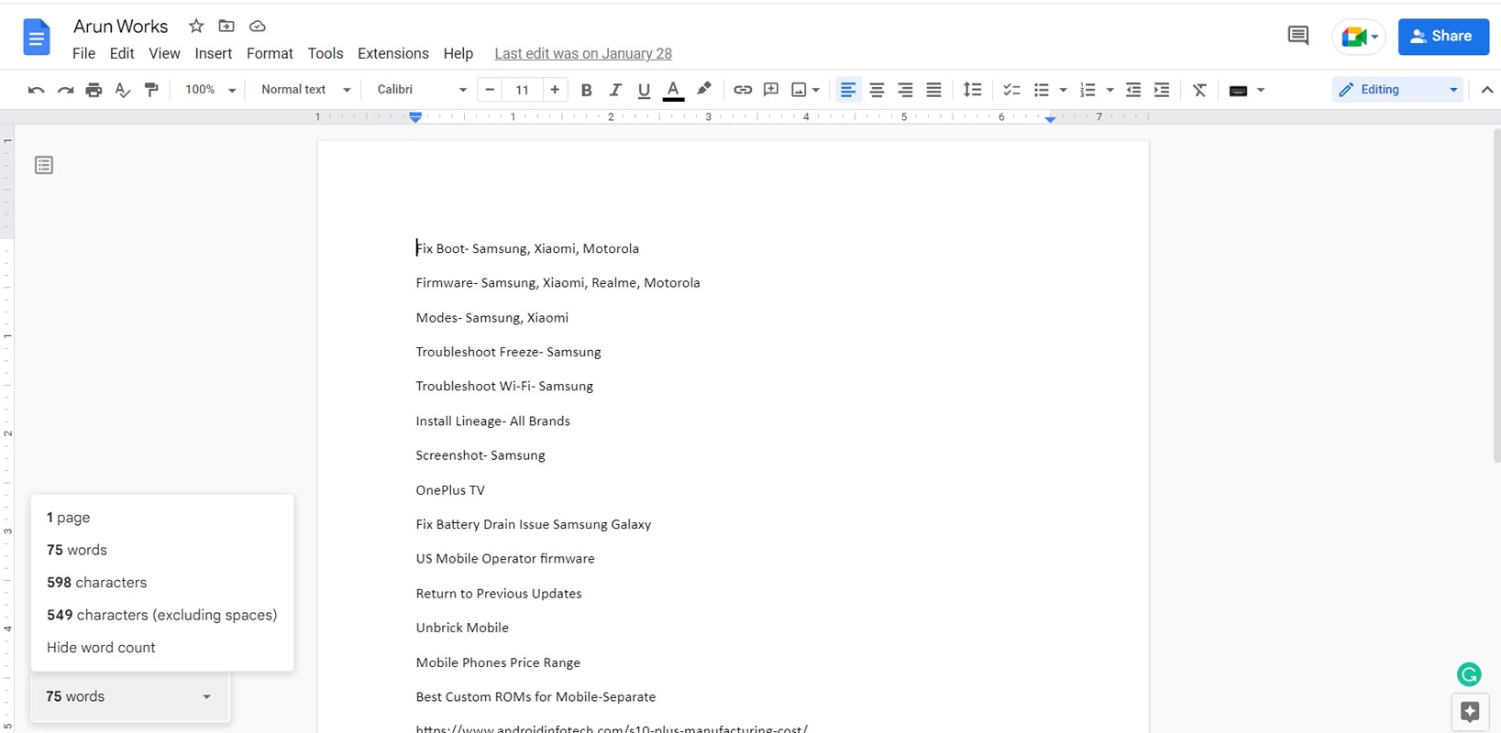
Task: Select center align
Action: click(877, 90)
